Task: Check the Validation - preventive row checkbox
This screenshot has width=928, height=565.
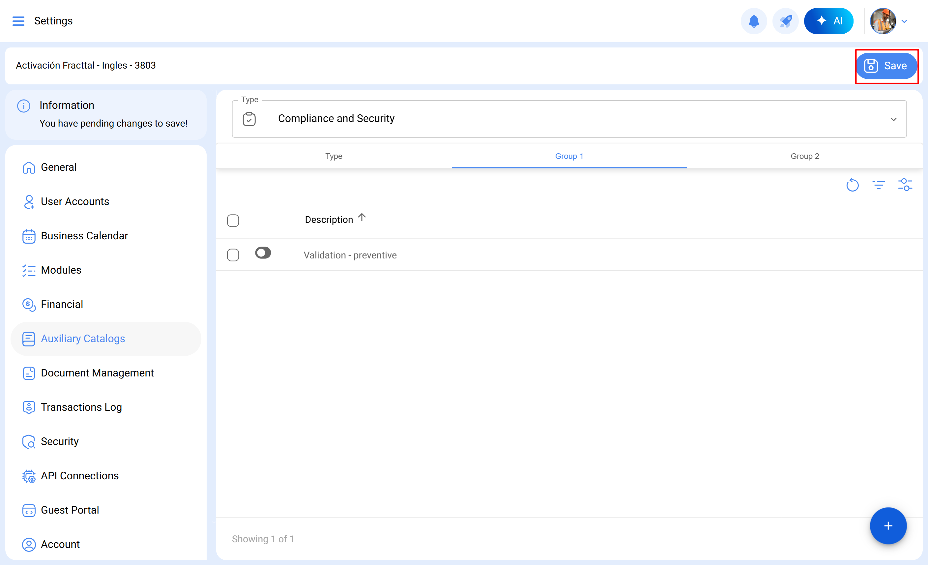Action: pos(233,255)
